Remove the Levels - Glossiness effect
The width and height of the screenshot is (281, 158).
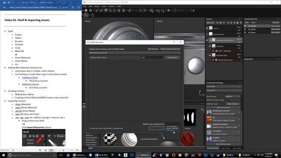(241, 51)
